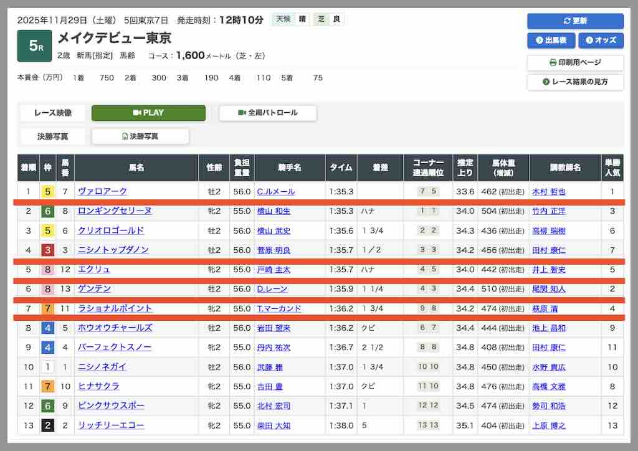Open the 全周パトロール patrol video
Image resolution: width=638 pixels, height=451 pixels.
[x=267, y=113]
